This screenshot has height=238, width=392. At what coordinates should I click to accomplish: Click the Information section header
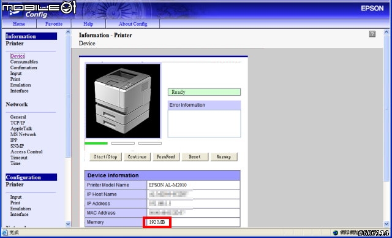click(31, 36)
